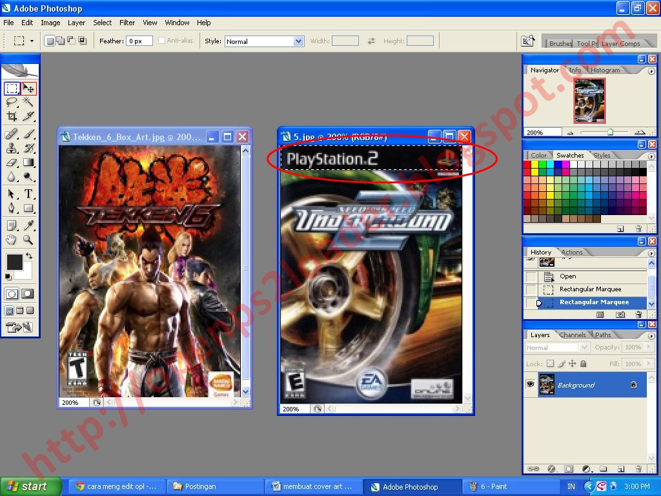This screenshot has height=496, width=661.
Task: Select the Lasso tool
Action: point(12,102)
